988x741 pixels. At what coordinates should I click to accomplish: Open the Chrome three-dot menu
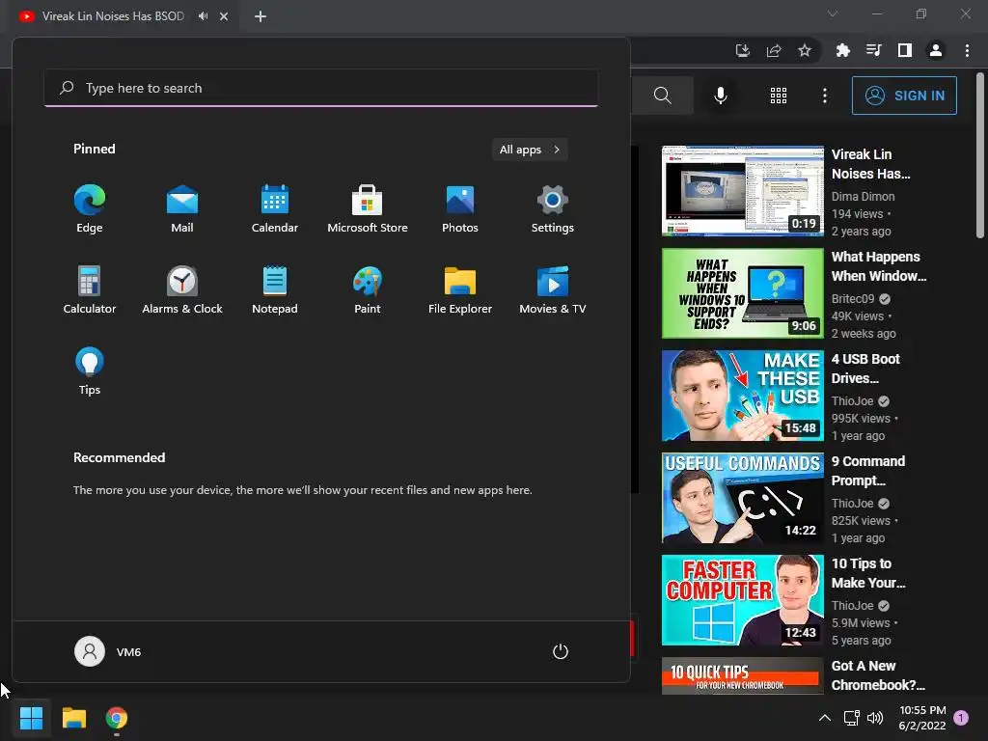(967, 50)
